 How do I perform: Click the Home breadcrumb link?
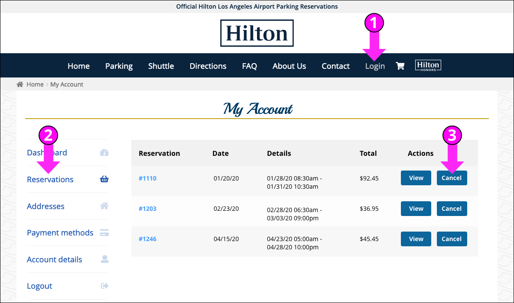point(35,84)
